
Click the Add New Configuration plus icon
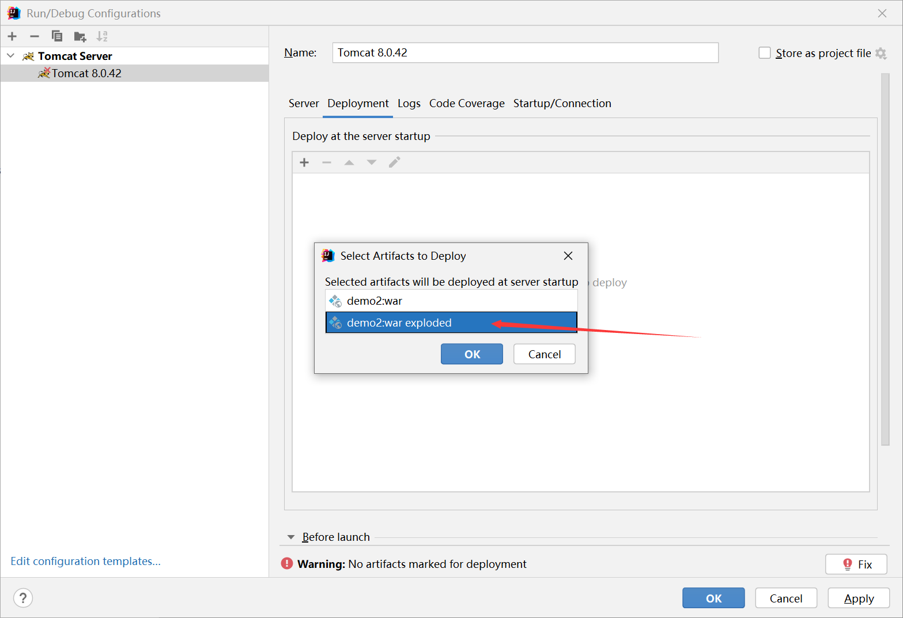point(12,36)
